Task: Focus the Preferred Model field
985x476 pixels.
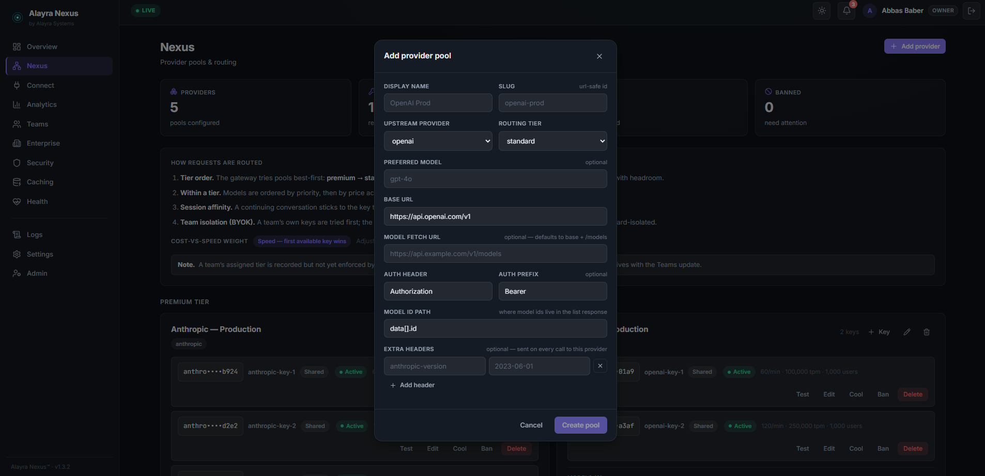Action: pos(496,179)
